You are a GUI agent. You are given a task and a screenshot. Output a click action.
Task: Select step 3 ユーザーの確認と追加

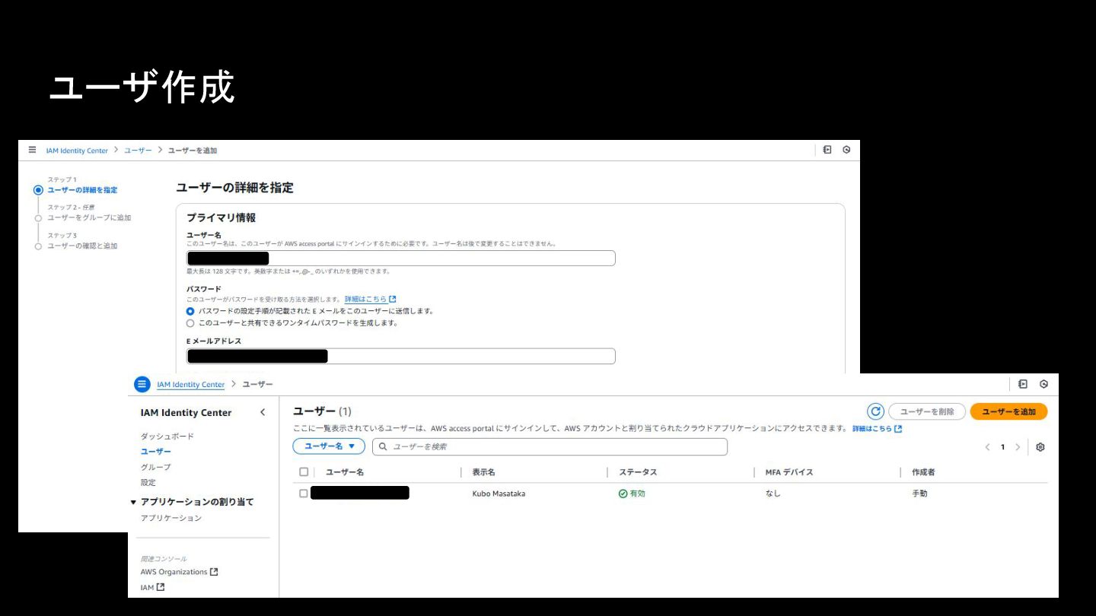(82, 246)
